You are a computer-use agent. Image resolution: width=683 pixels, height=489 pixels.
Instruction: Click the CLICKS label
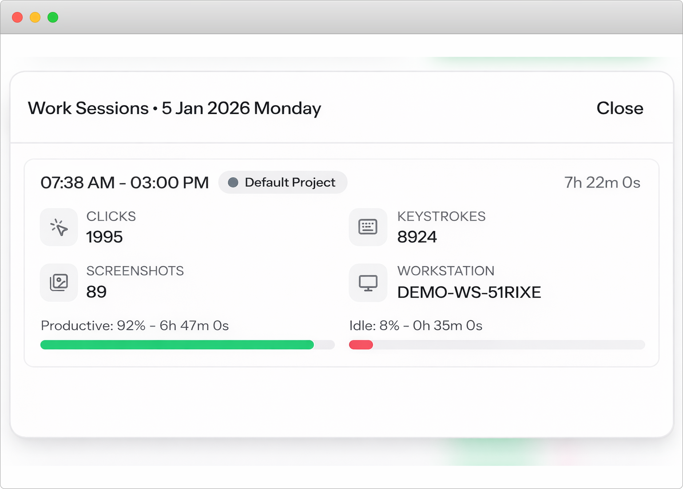click(111, 217)
